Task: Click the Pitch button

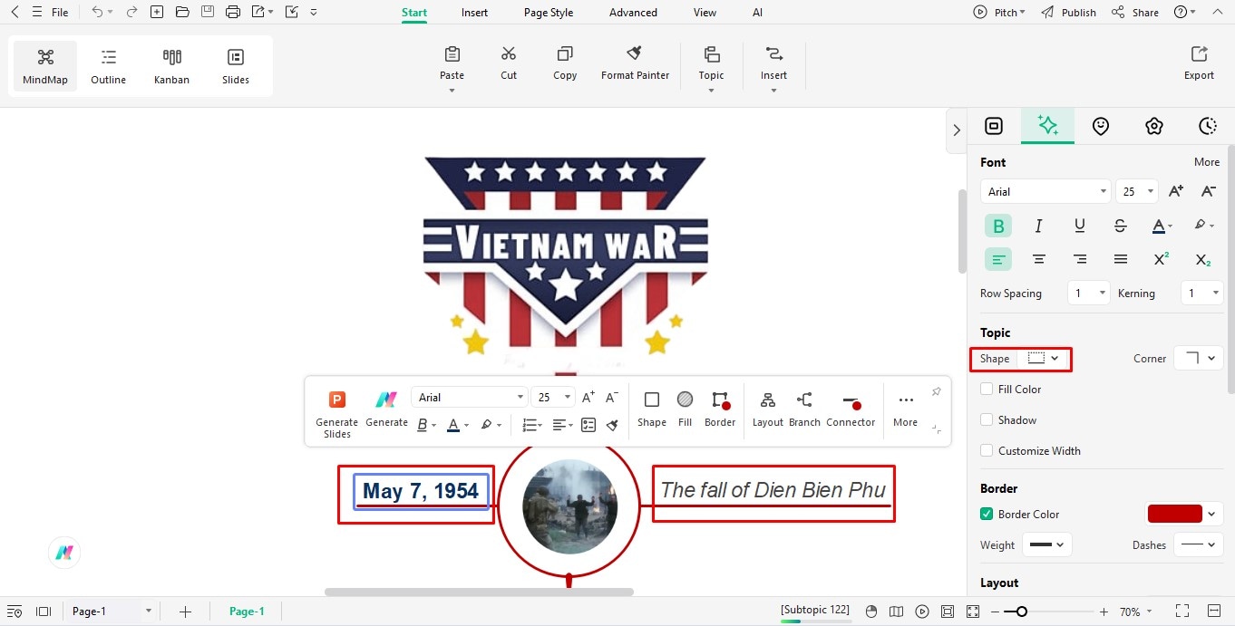Action: tap(999, 13)
